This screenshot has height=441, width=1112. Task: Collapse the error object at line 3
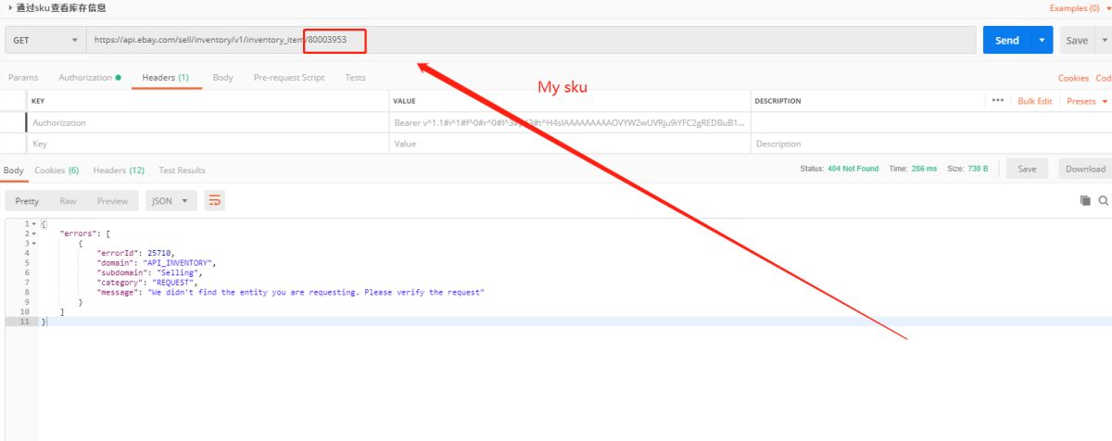tap(34, 244)
